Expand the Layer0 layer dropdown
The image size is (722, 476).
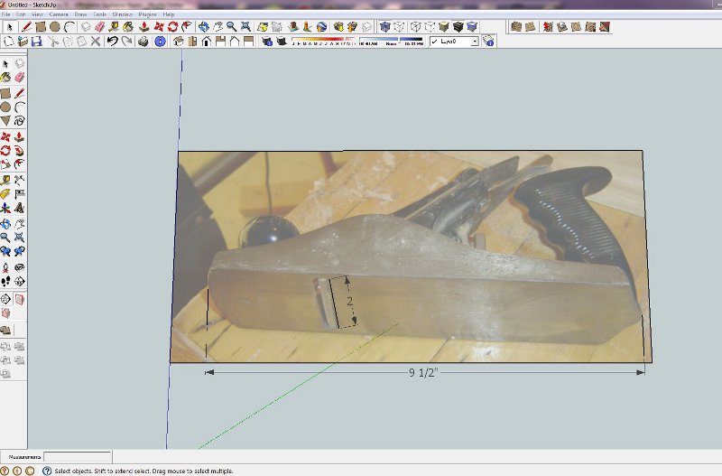coord(475,42)
